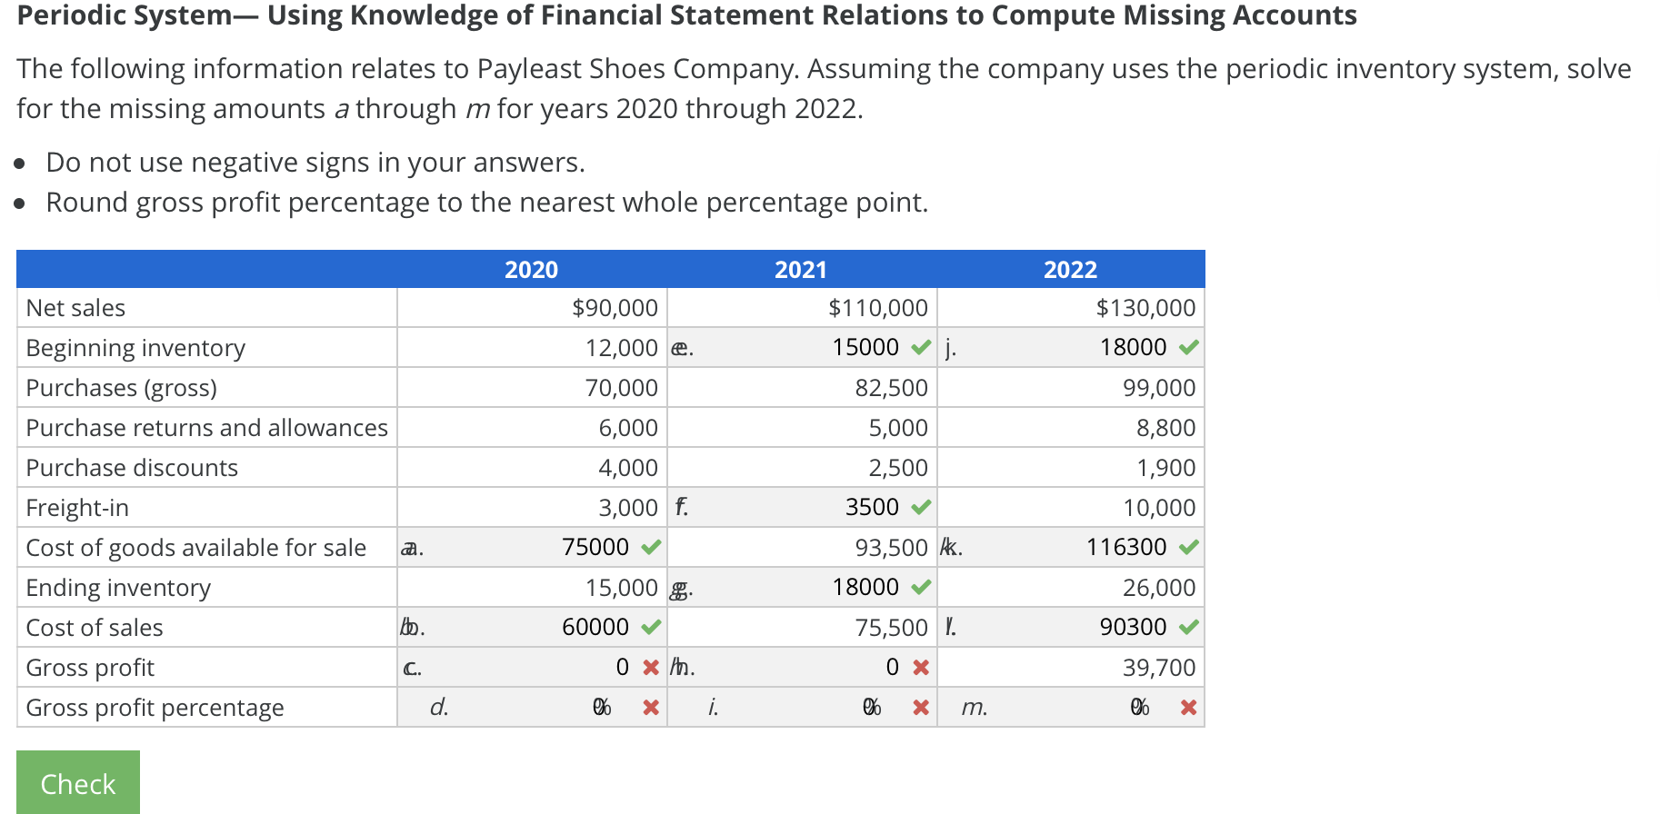This screenshot has height=814, width=1660.
Task: Click the green checkmark beside answer a (75000)
Action: click(648, 547)
